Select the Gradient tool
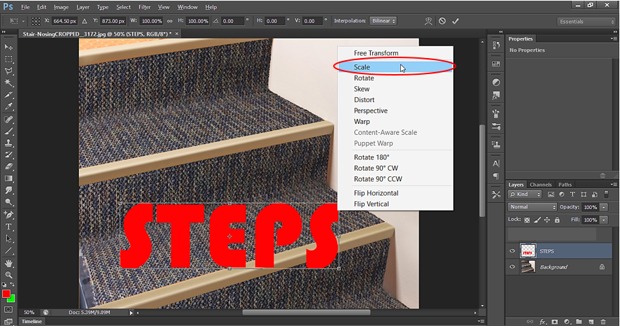 coord(8,178)
